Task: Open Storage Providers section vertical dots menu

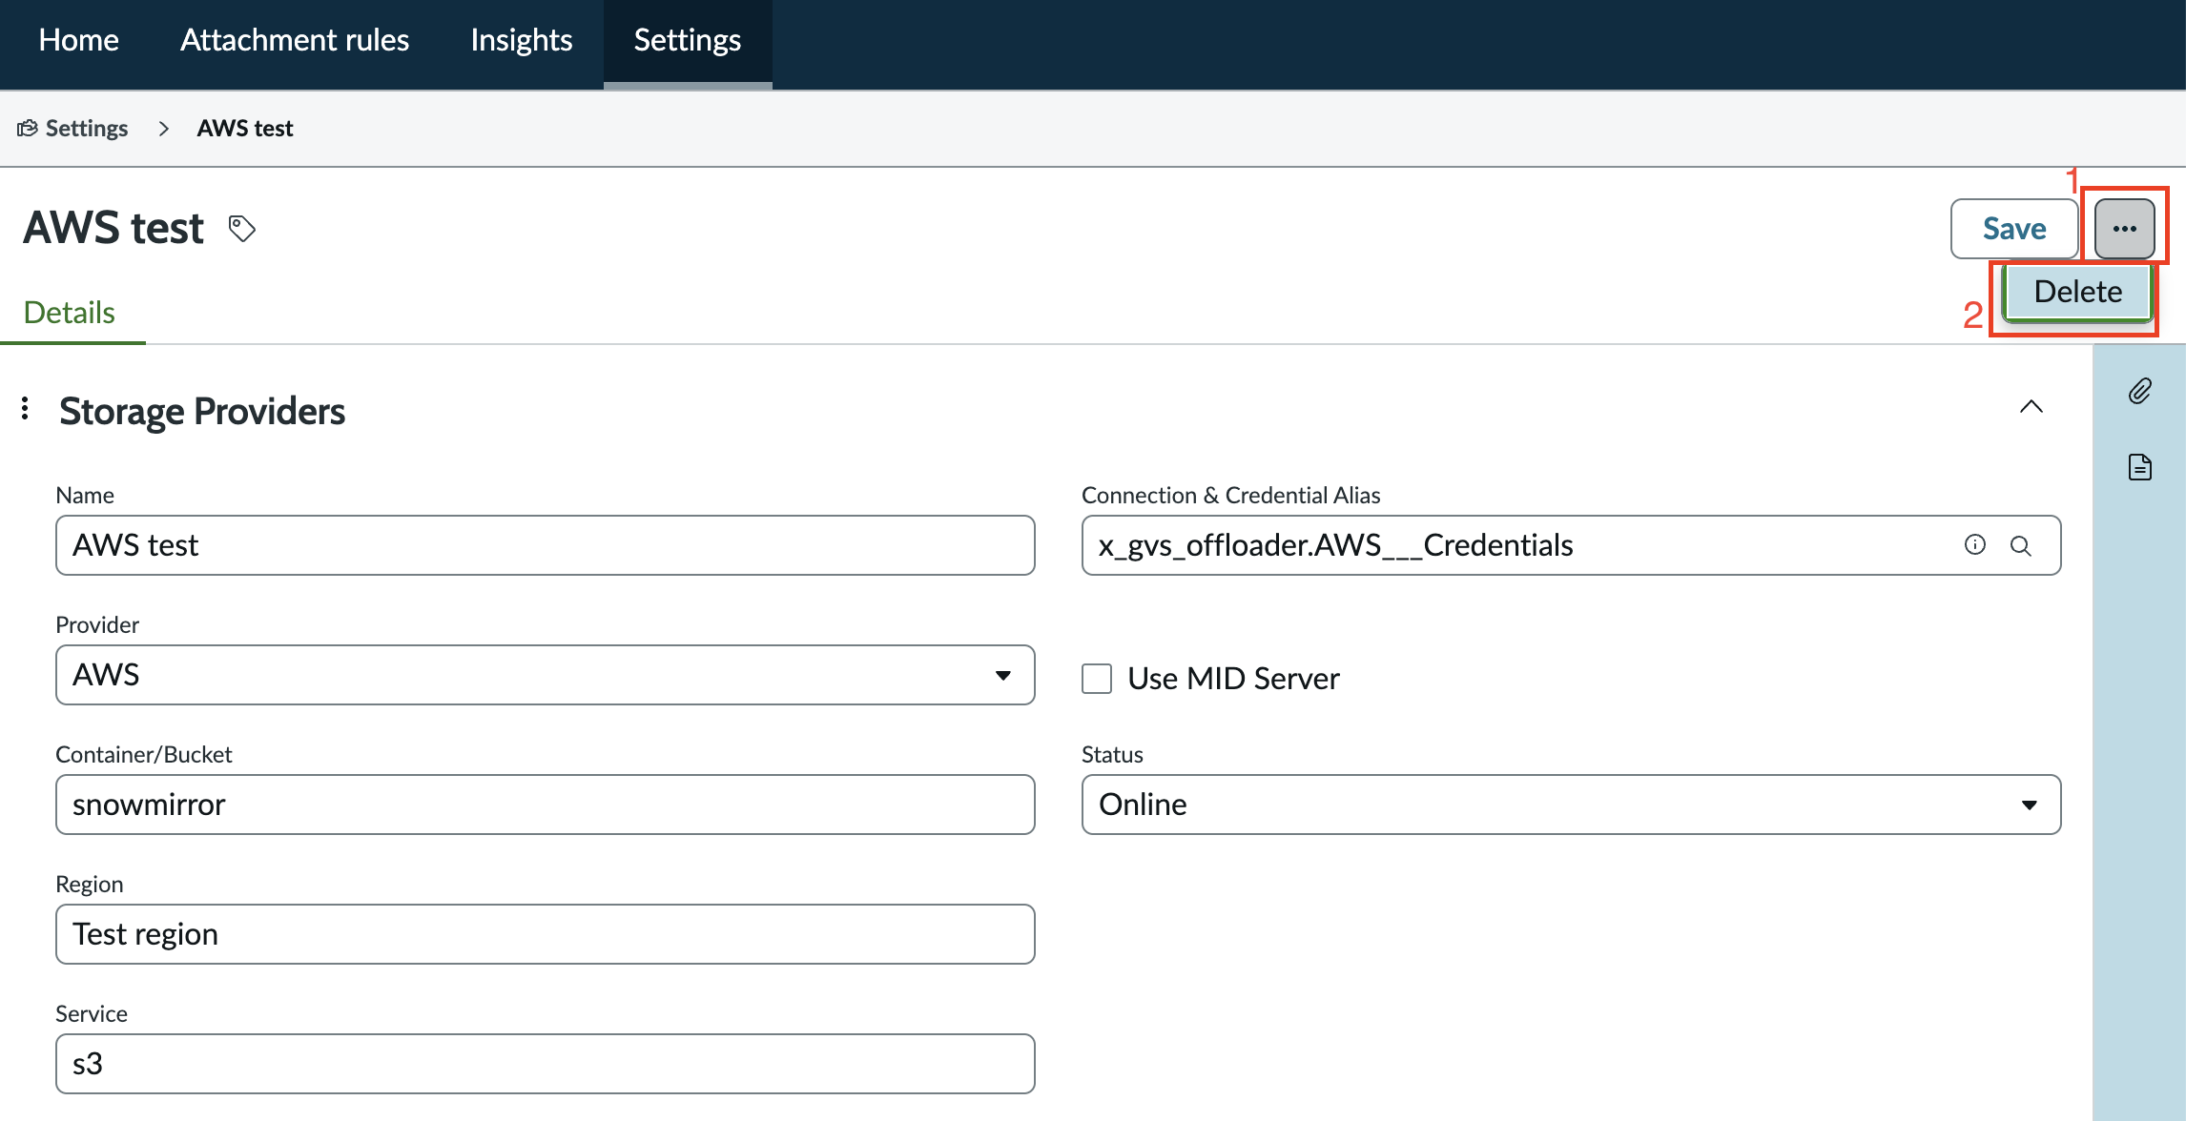Action: 25,409
